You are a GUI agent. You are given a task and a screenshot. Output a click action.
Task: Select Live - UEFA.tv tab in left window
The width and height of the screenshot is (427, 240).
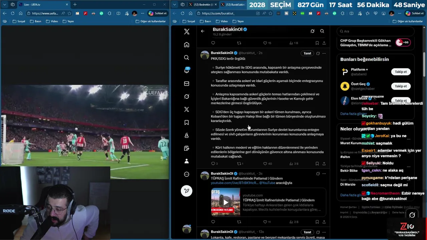point(43,5)
